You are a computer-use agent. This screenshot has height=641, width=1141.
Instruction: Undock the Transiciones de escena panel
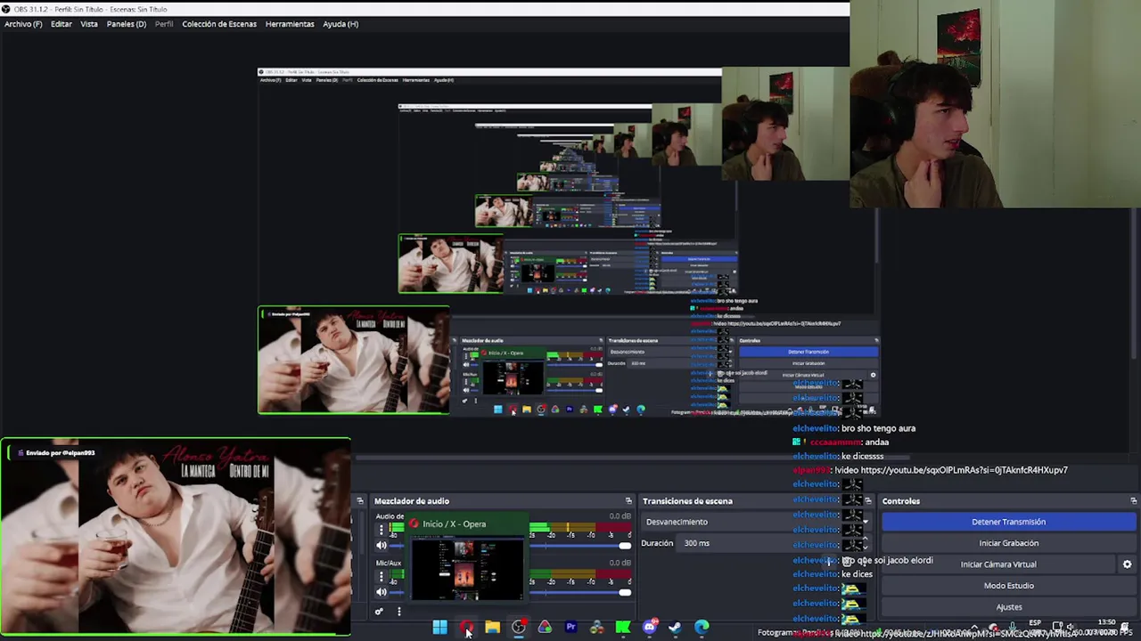868,501
